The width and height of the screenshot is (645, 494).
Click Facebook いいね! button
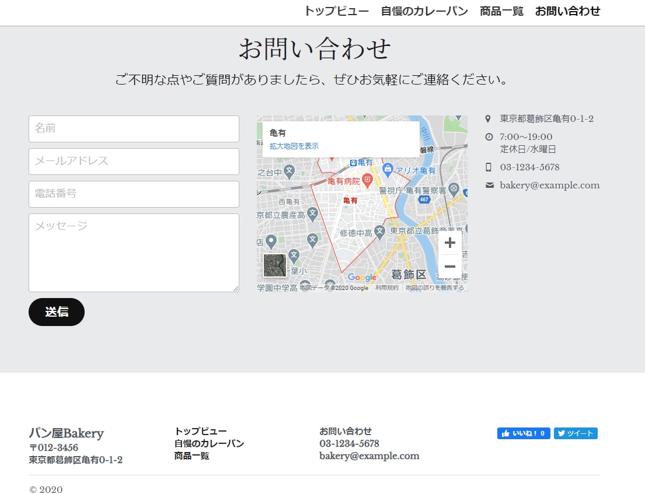[524, 433]
